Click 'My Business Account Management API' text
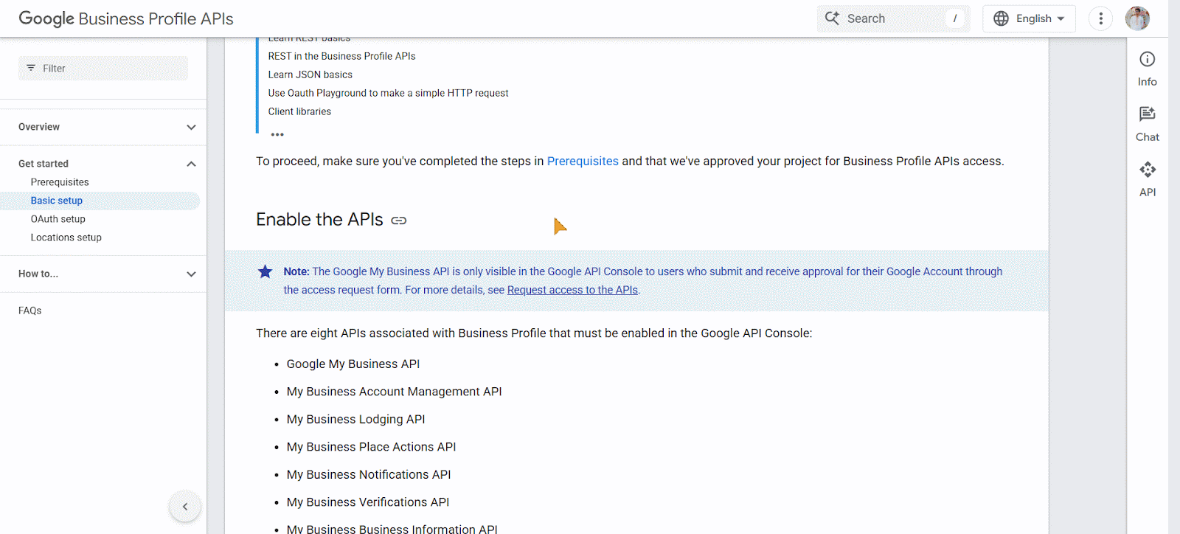1180x534 pixels. pyautogui.click(x=395, y=392)
